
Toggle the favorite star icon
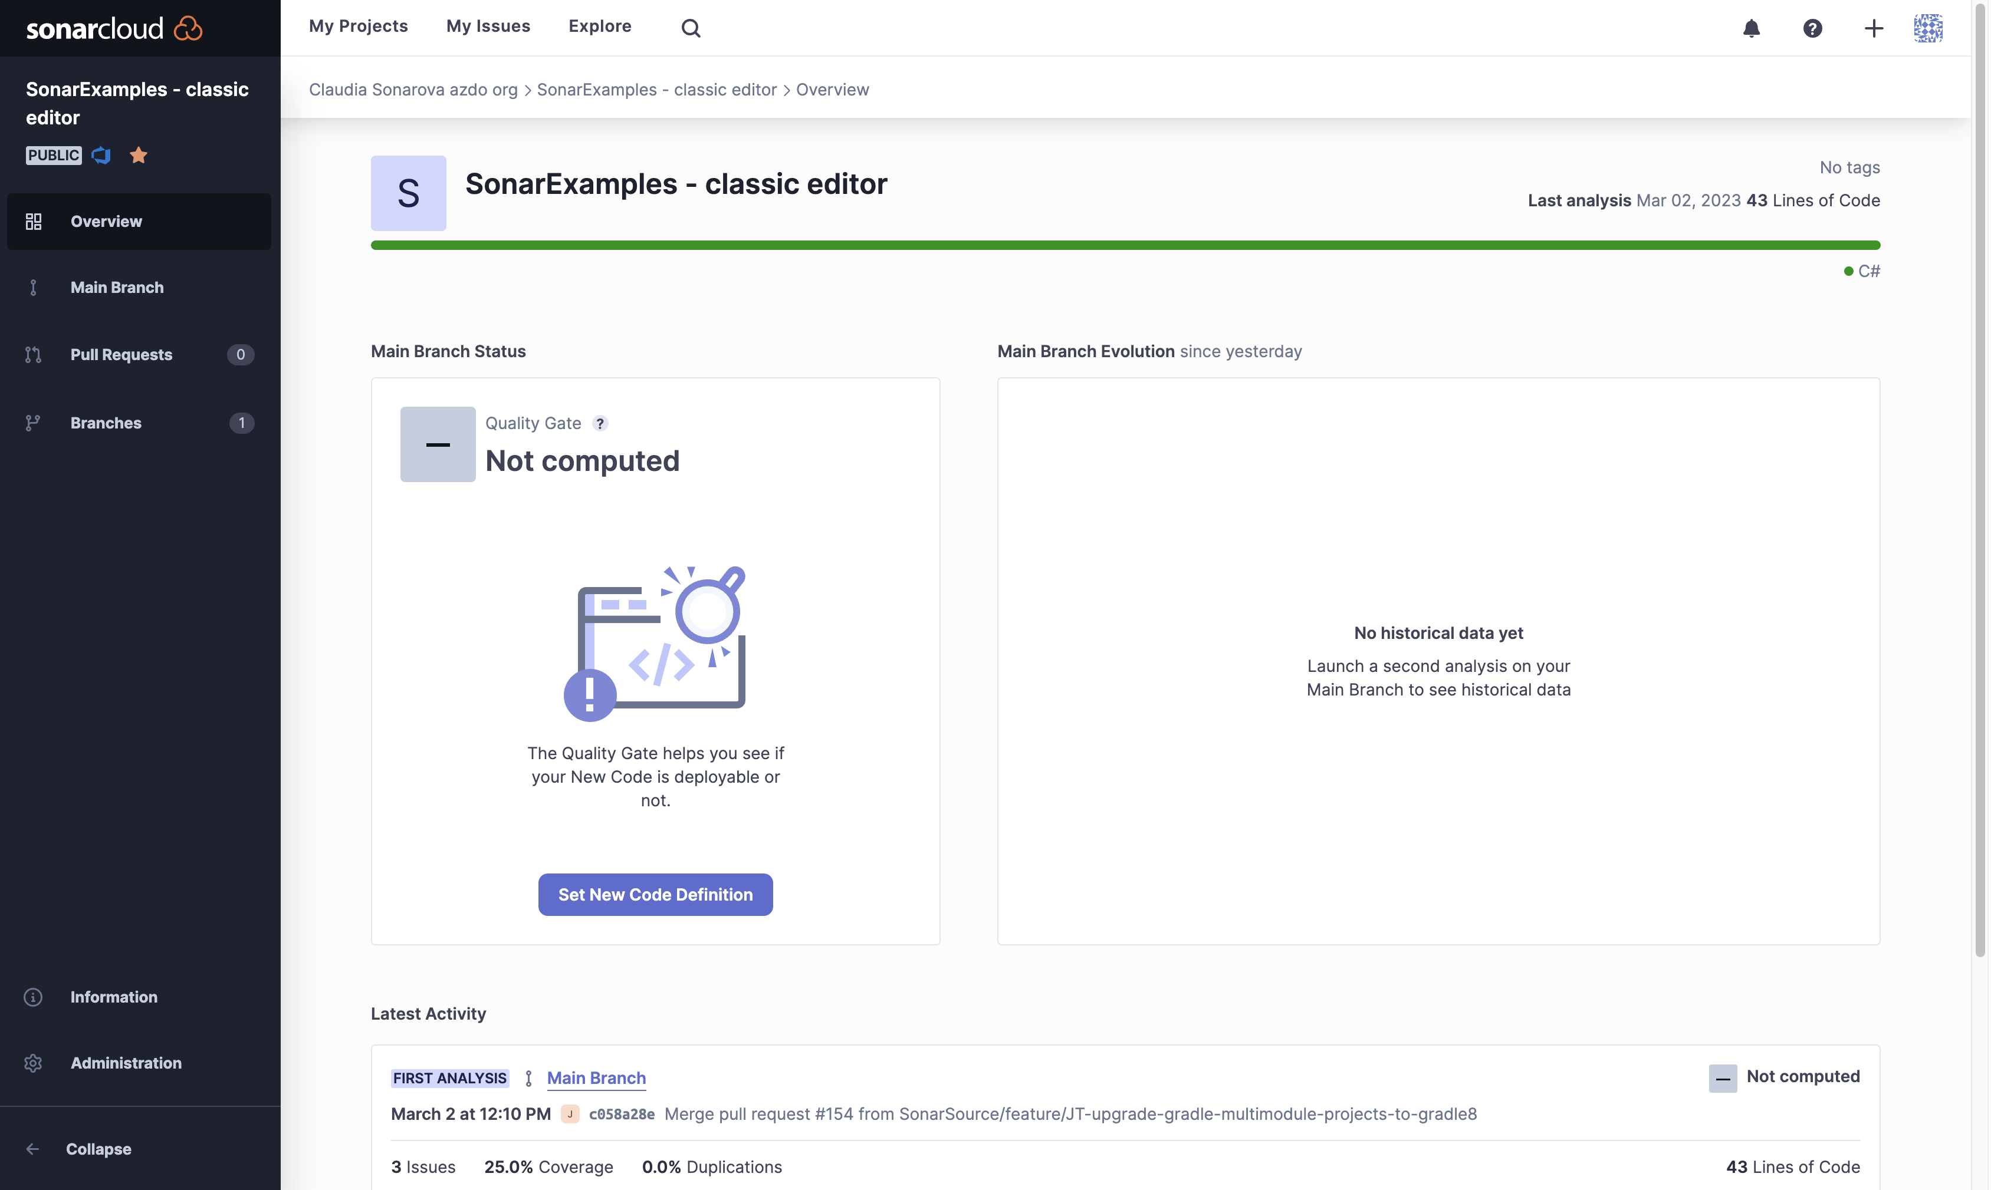point(139,155)
